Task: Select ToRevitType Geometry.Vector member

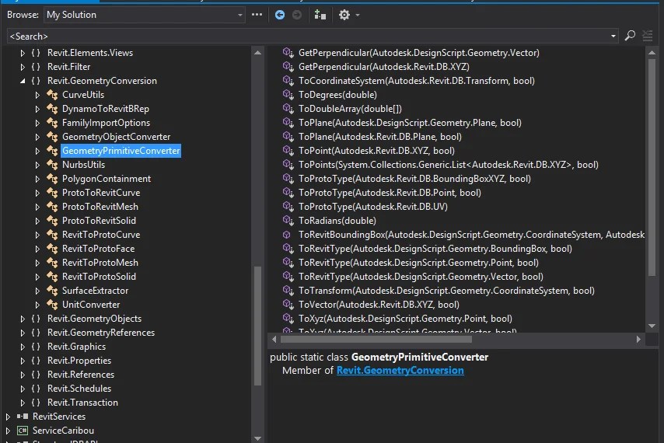Action: point(421,277)
